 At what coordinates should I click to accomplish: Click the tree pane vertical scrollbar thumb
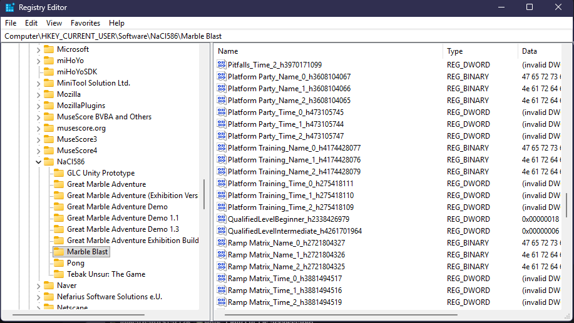coord(204,194)
